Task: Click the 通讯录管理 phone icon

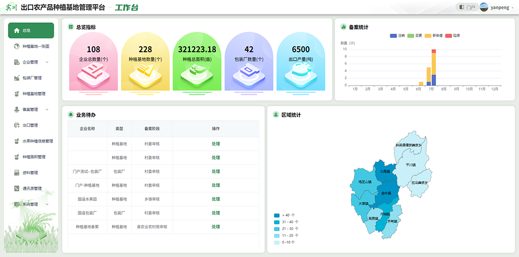Action: (17, 189)
